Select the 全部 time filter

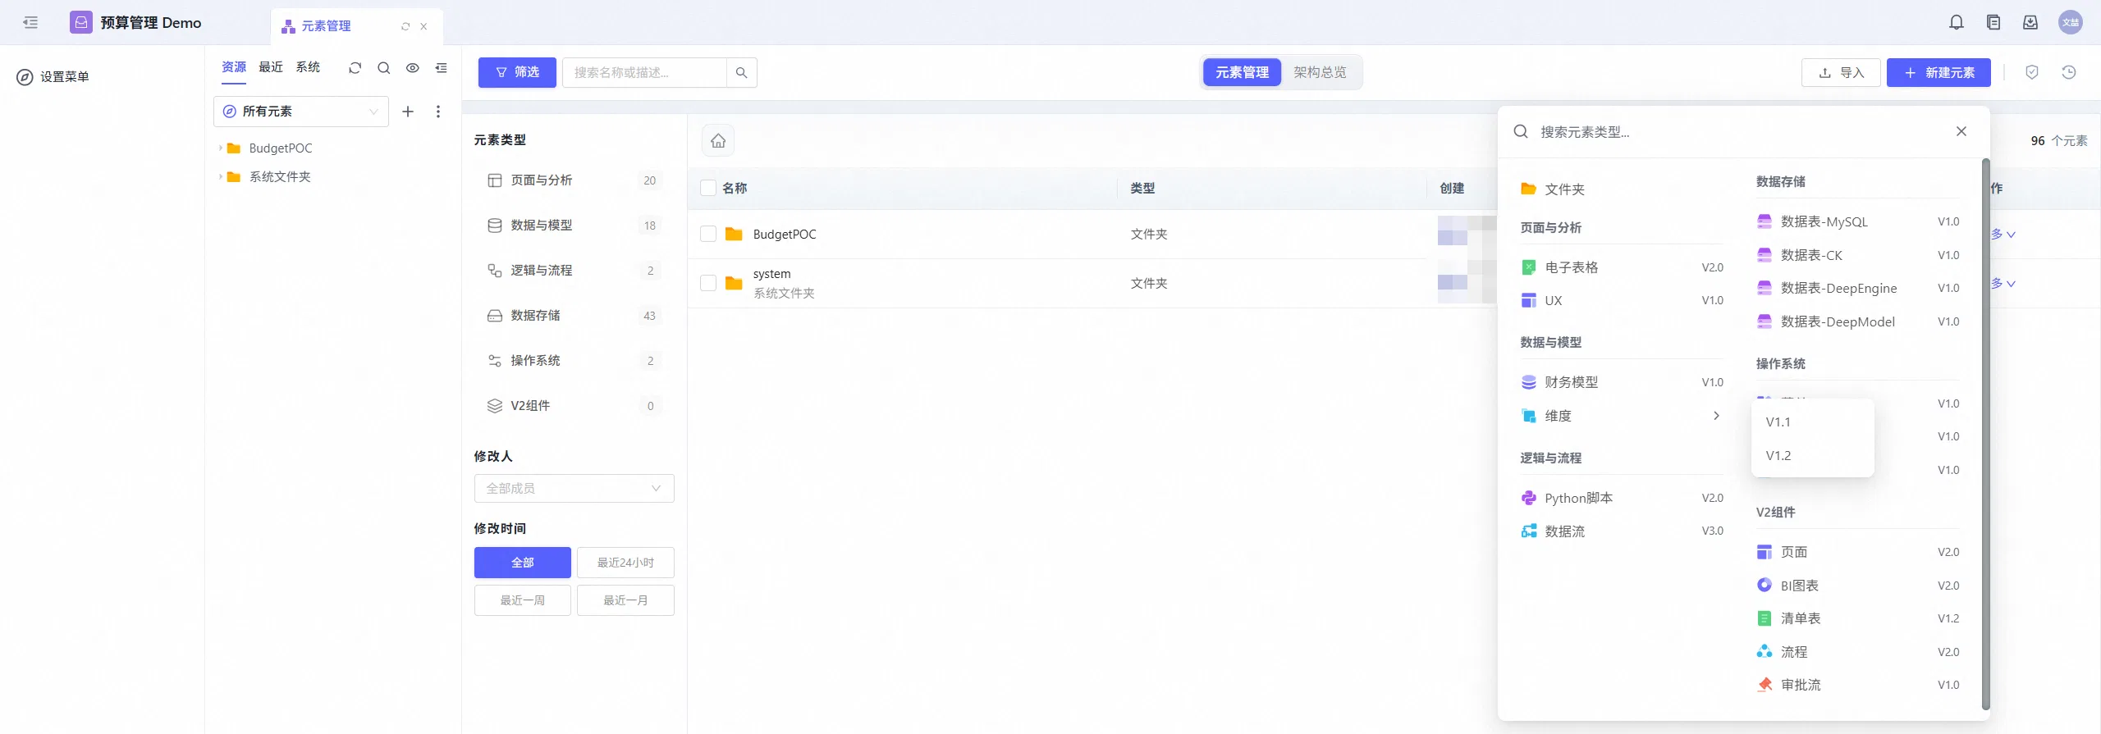tap(523, 563)
